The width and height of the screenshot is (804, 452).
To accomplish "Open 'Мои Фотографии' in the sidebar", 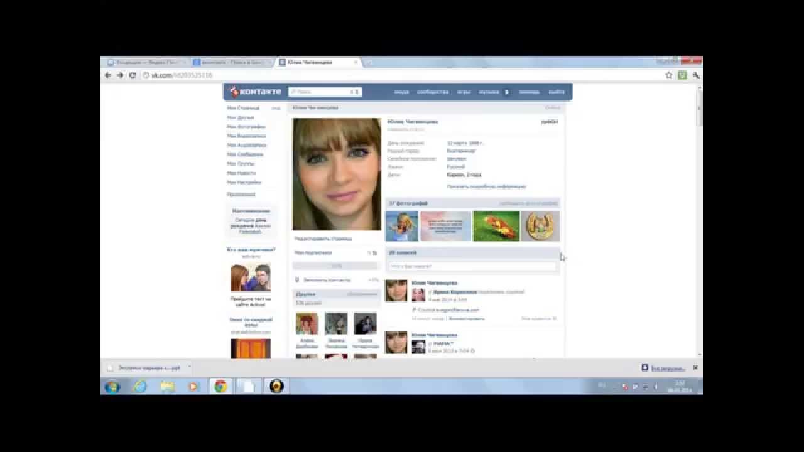I will (246, 127).
